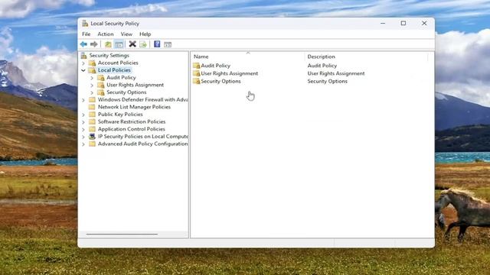Image resolution: width=490 pixels, height=275 pixels.
Task: Expand Application Control Policies tree node
Action: [x=83, y=129]
